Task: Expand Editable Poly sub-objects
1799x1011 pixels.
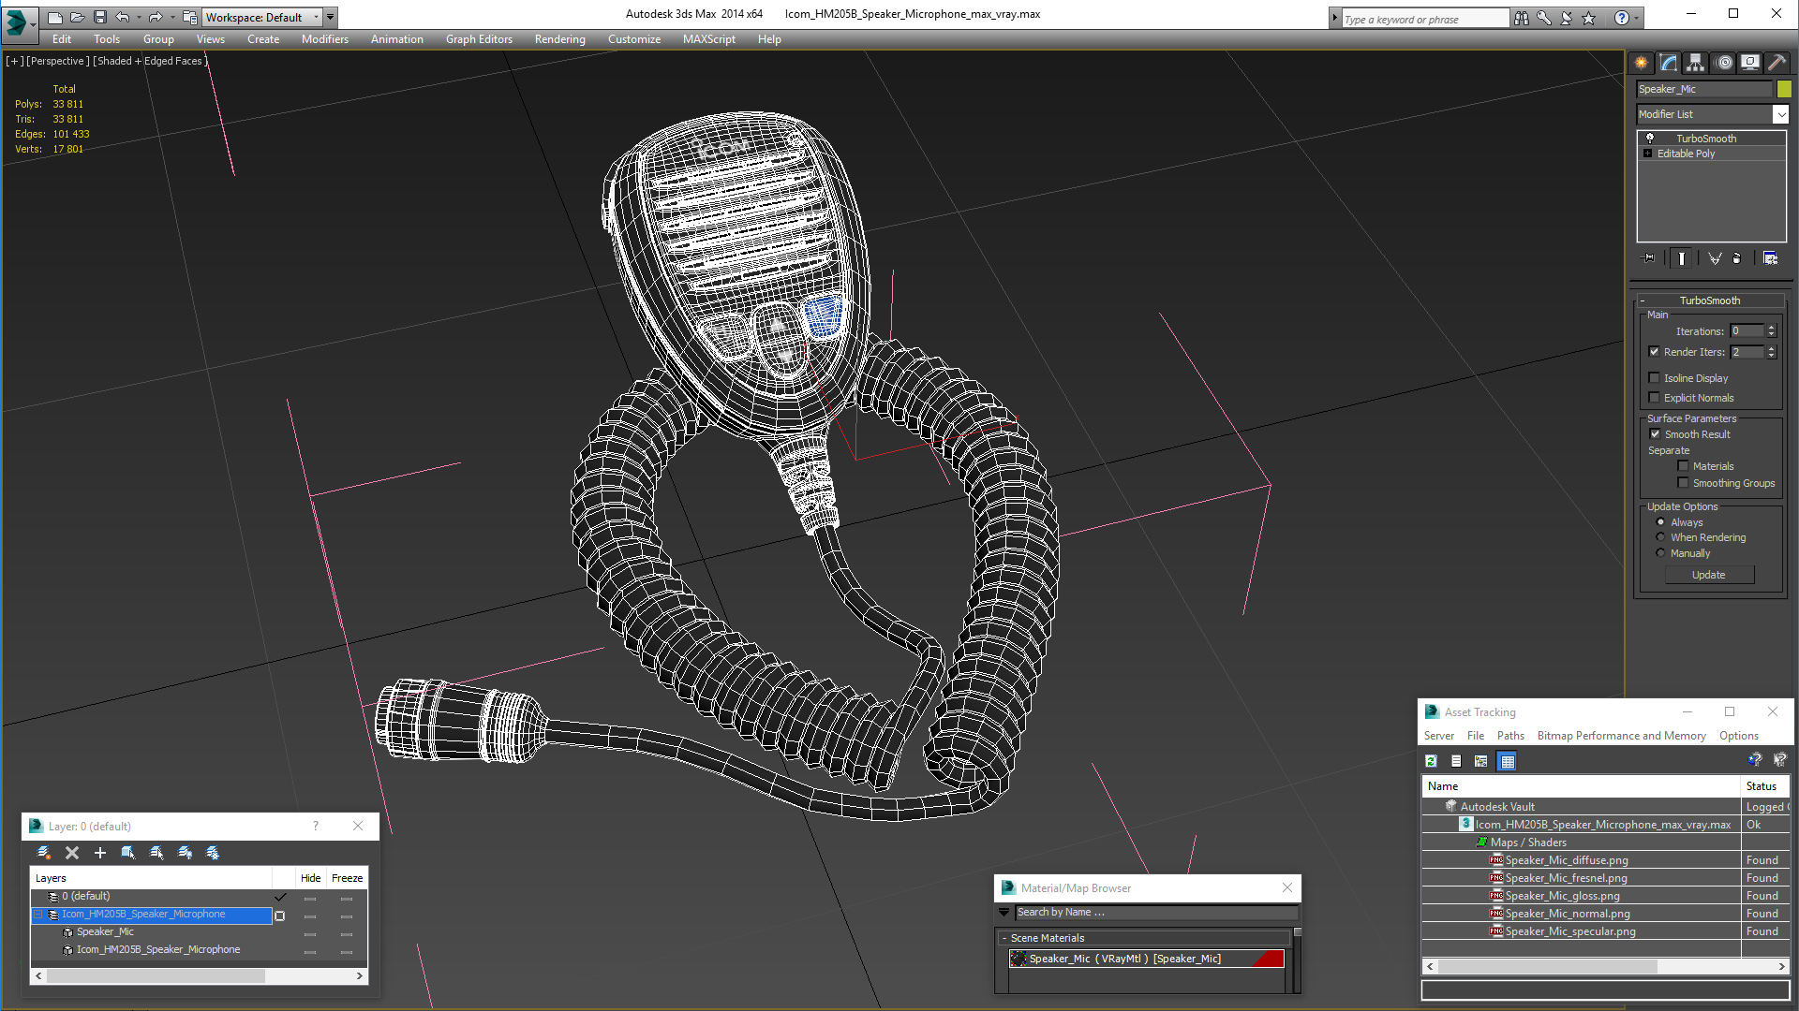Action: 1648,154
